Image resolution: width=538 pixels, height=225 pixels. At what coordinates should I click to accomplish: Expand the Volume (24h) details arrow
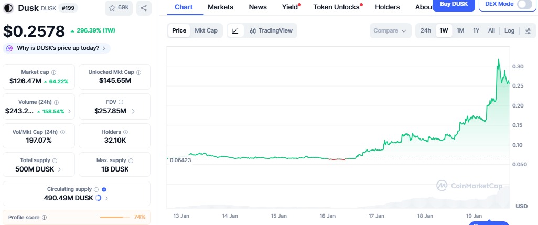click(x=70, y=111)
